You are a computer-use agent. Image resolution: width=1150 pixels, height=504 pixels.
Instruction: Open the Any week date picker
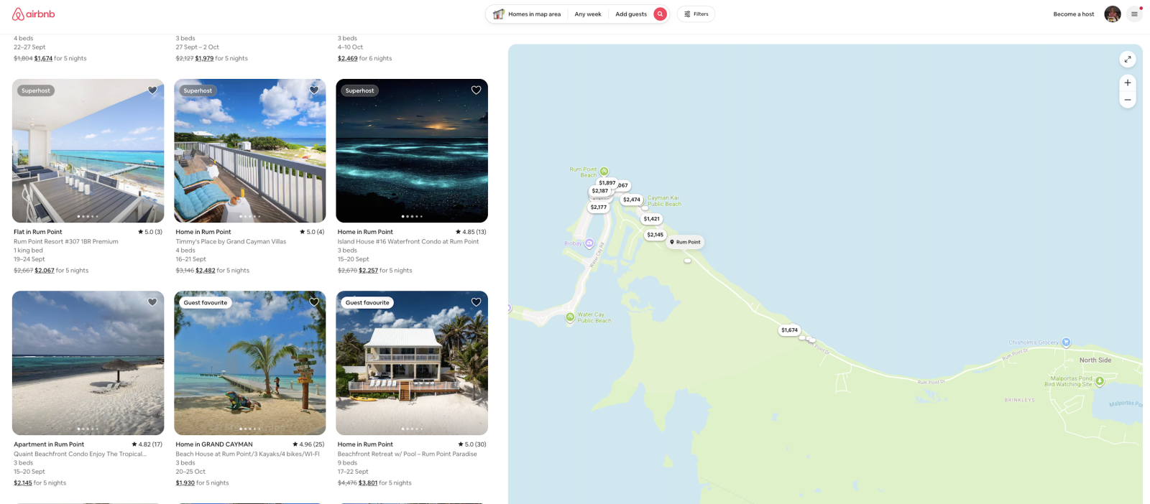coord(588,14)
